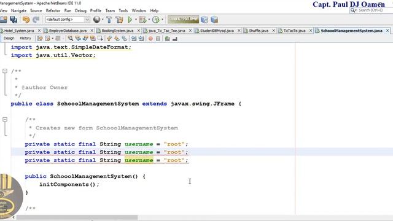This screenshot has height=221, width=393.
Task: Open the dropdown arrow beside Run Project
Action: coord(136,20)
